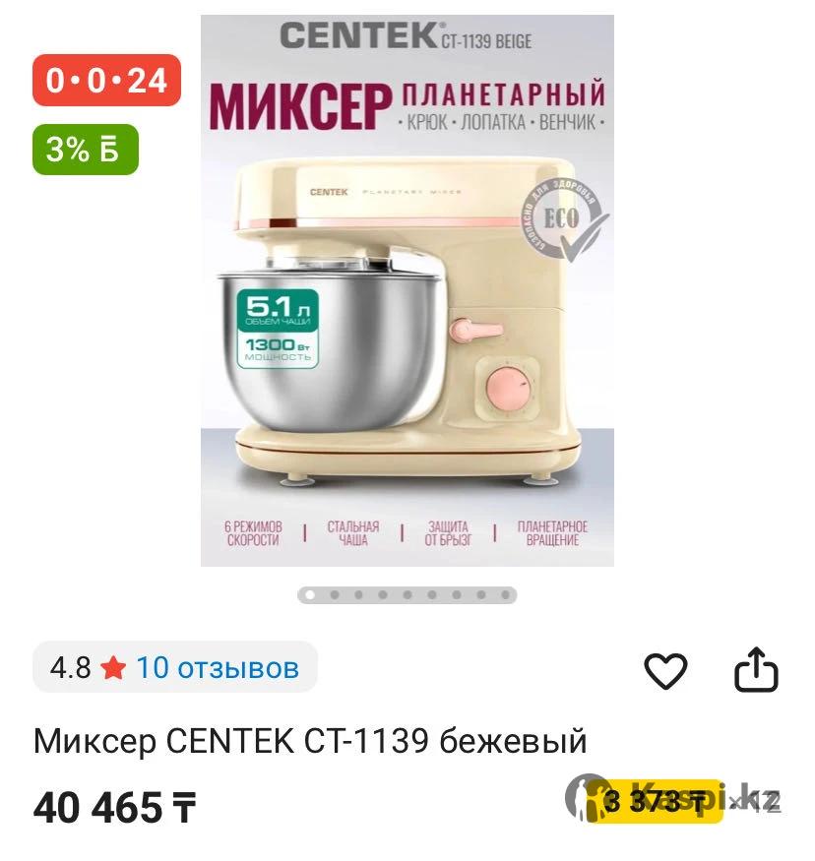Screen dimensions: 815x861
Task: Jump to the third gallery dot
Action: click(358, 594)
